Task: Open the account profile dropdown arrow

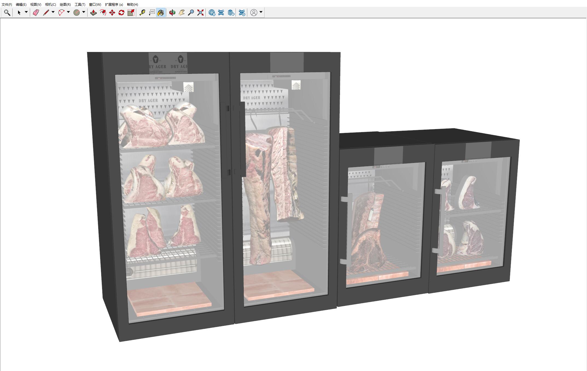Action: pos(261,12)
